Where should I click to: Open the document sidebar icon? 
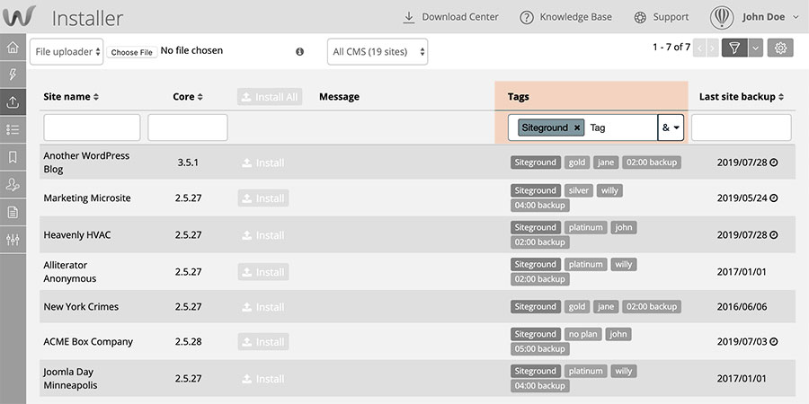click(x=13, y=212)
